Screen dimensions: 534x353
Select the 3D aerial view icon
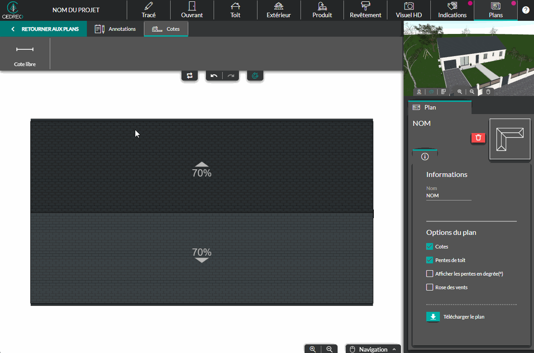pos(431,92)
